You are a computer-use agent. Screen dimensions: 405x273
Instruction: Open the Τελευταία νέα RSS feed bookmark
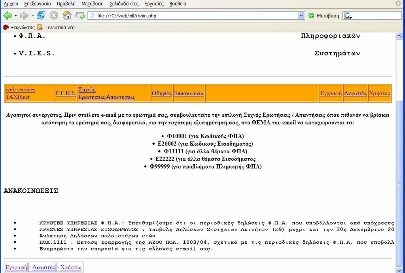click(x=56, y=27)
